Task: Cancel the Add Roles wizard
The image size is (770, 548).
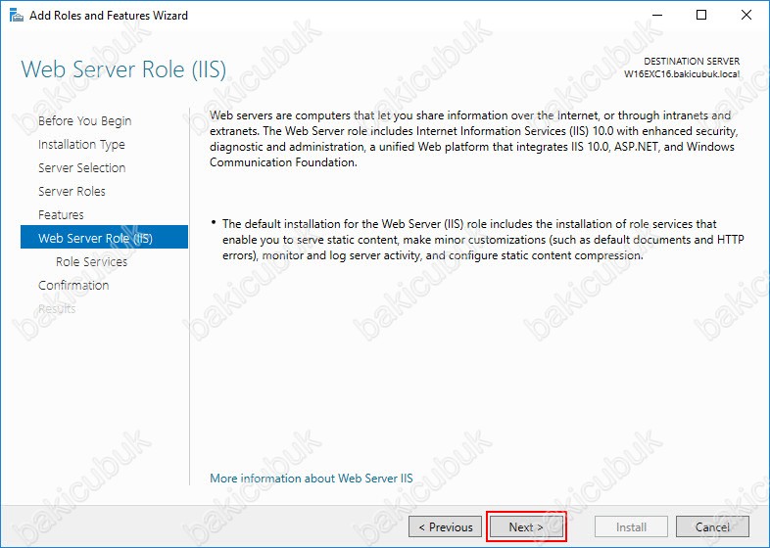Action: click(x=712, y=526)
